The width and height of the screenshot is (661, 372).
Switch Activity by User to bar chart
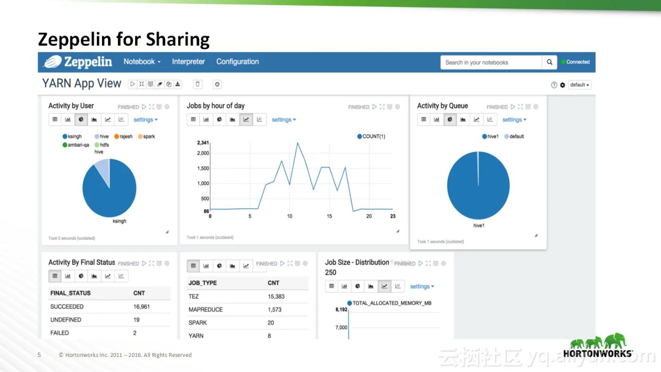[x=68, y=119]
